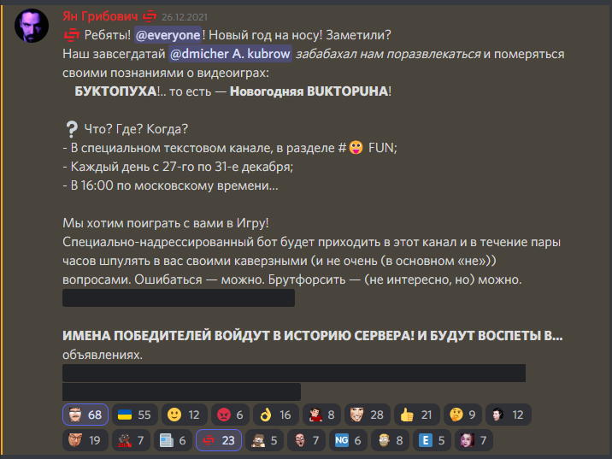Click the pink-haired avatar reaction with 7
Image resolution: width=612 pixels, height=459 pixels.
[475, 441]
